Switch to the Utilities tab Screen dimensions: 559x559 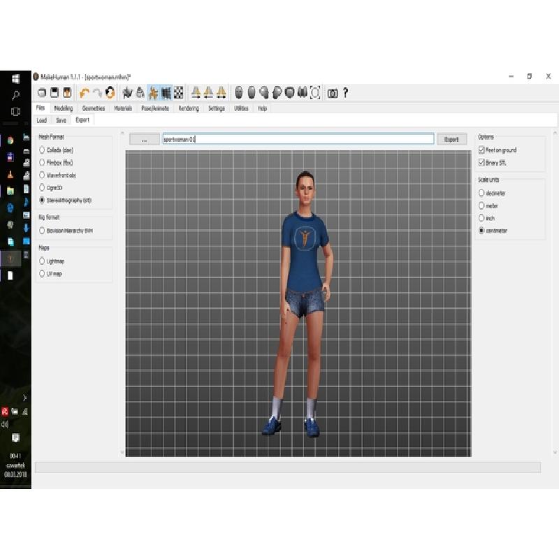coord(241,108)
